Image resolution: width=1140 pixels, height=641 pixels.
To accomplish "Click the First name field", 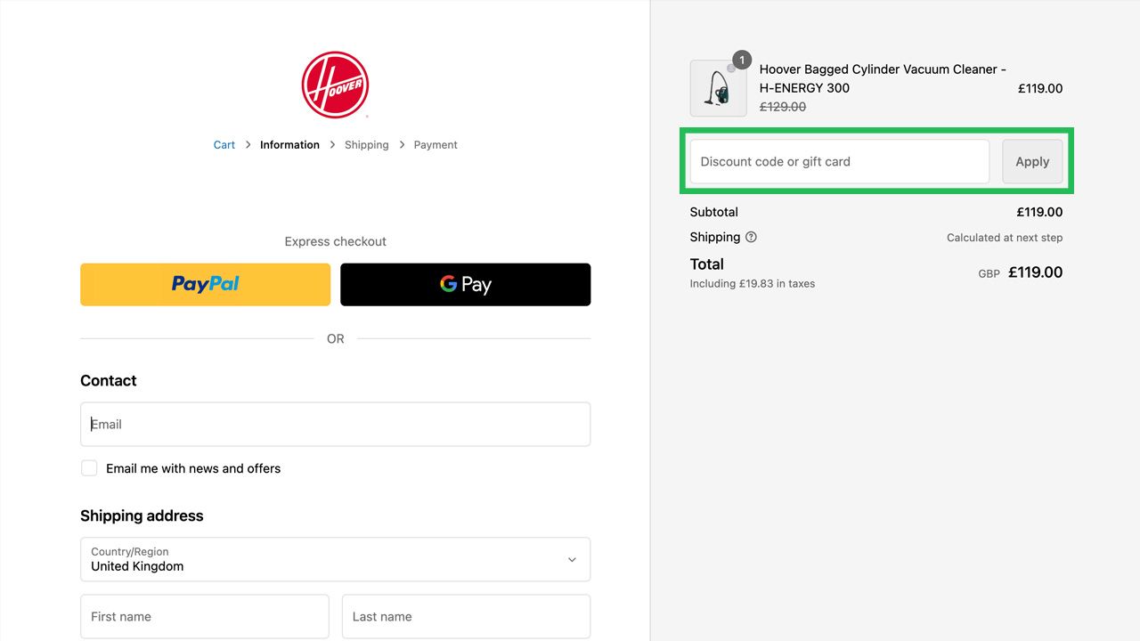I will coord(205,616).
